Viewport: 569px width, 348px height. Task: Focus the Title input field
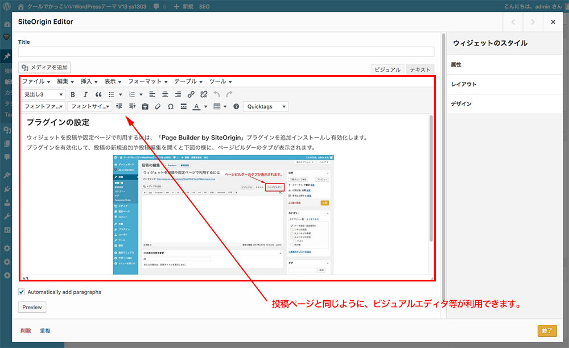226,52
